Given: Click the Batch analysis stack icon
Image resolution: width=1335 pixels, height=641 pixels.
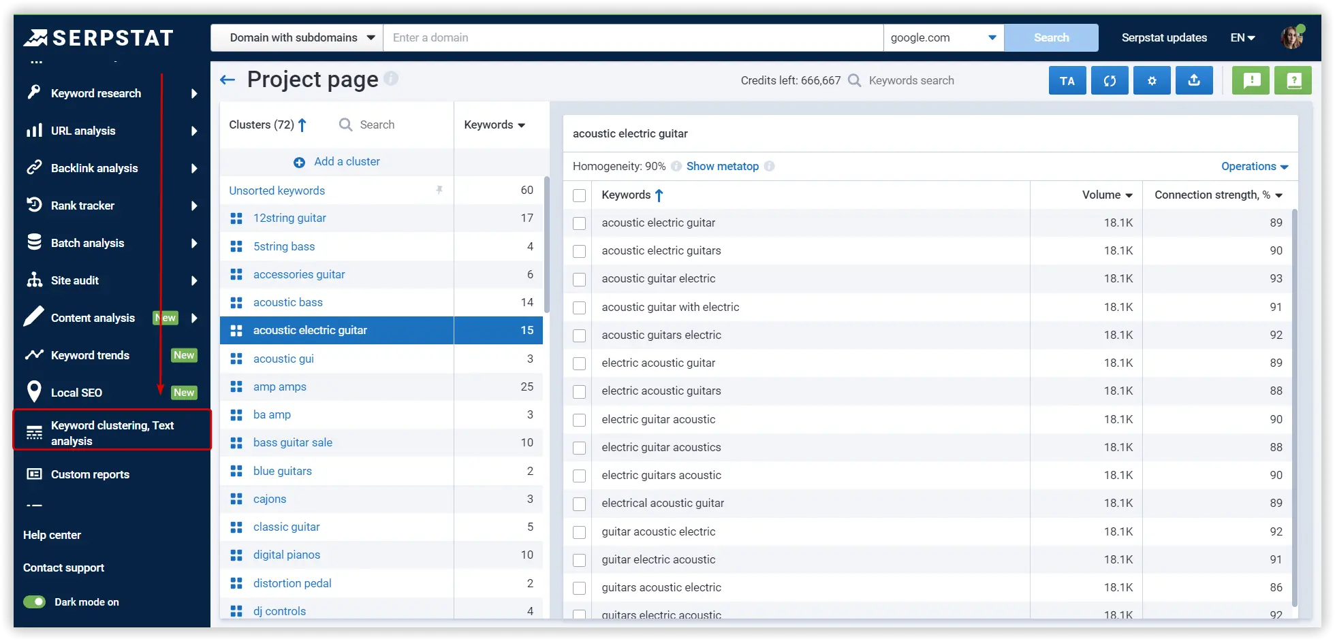Looking at the screenshot, I should coord(34,242).
